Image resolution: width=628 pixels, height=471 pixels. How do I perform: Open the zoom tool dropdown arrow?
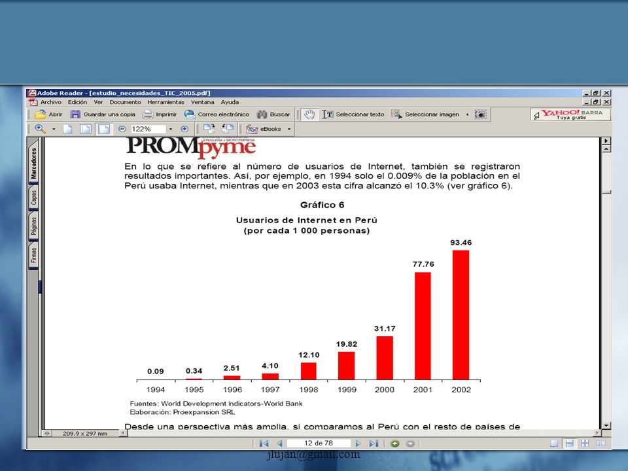click(54, 129)
